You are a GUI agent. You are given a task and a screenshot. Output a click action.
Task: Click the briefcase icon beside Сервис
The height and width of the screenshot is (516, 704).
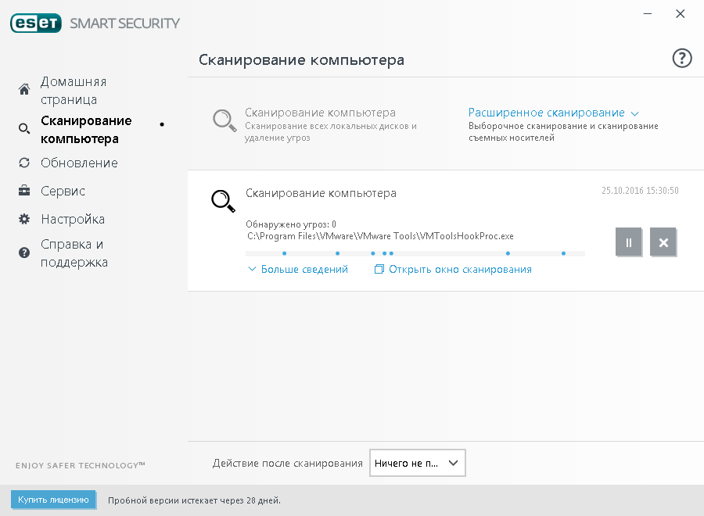(x=24, y=191)
